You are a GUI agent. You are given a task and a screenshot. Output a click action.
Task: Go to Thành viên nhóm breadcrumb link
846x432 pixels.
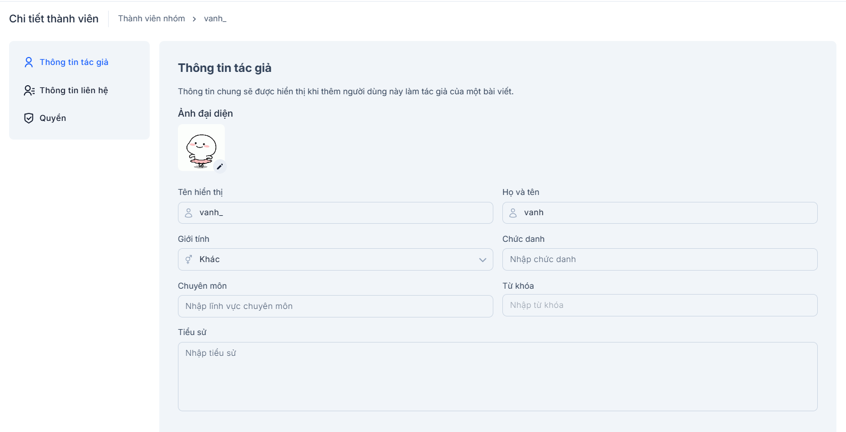[151, 19]
